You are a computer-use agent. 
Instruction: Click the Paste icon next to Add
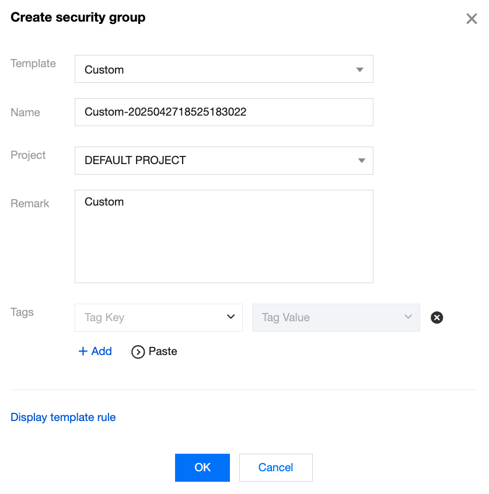click(139, 352)
